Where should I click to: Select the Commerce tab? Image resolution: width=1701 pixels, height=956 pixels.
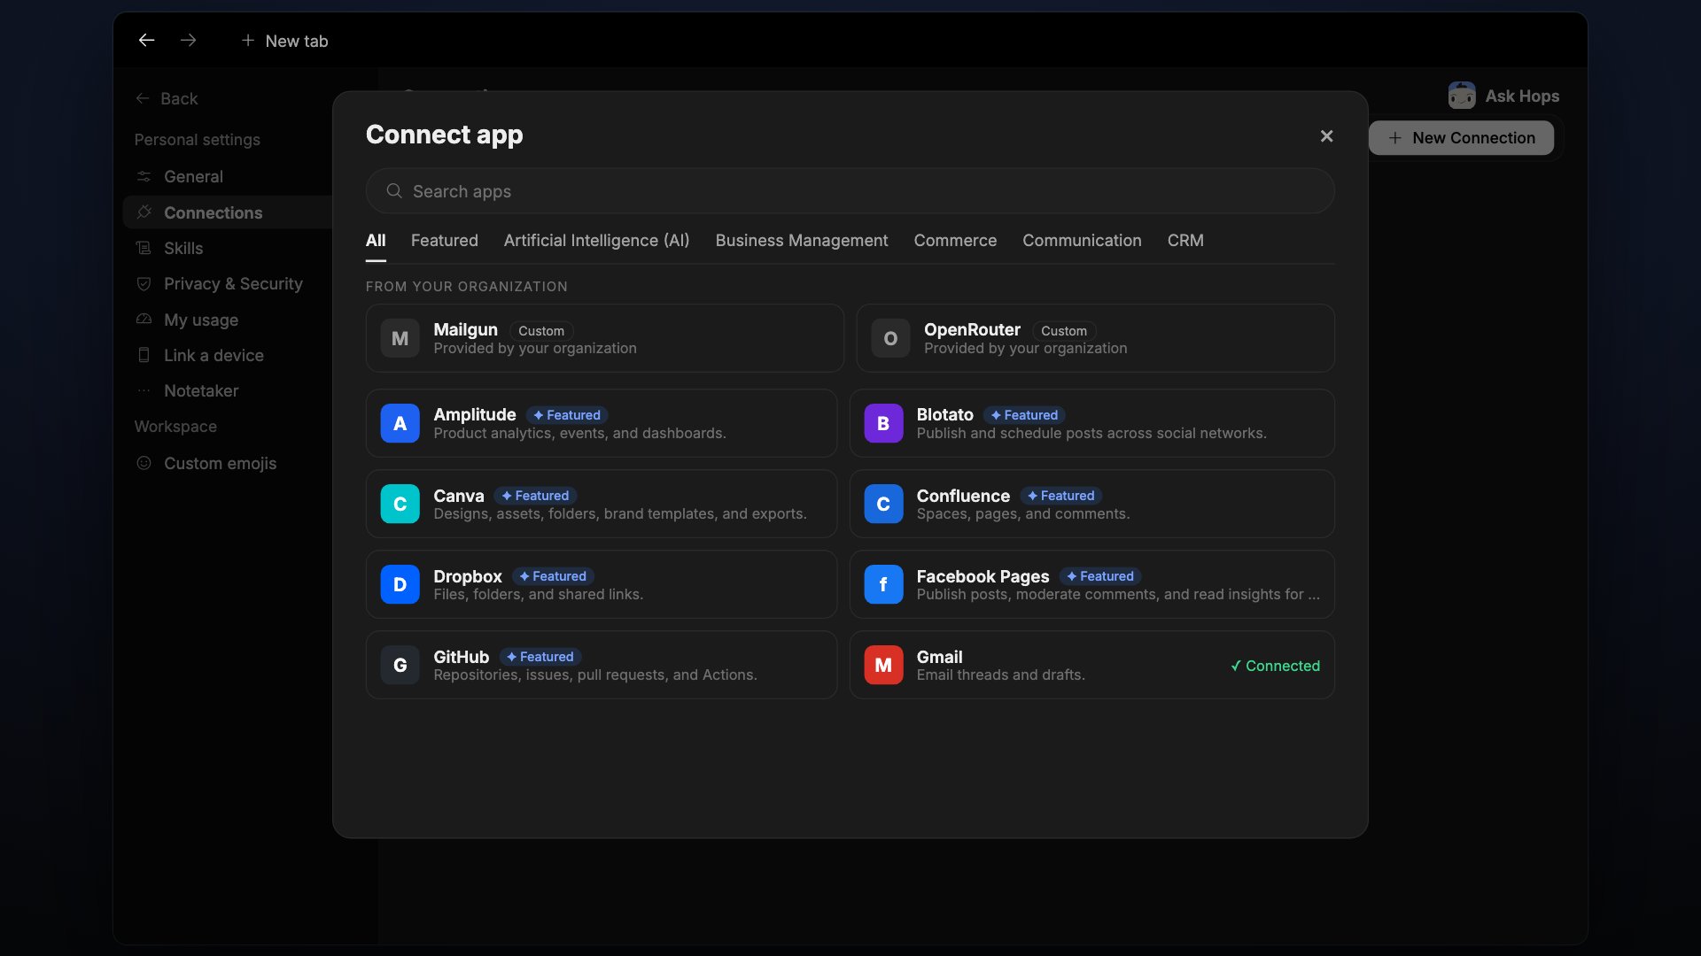coord(955,240)
